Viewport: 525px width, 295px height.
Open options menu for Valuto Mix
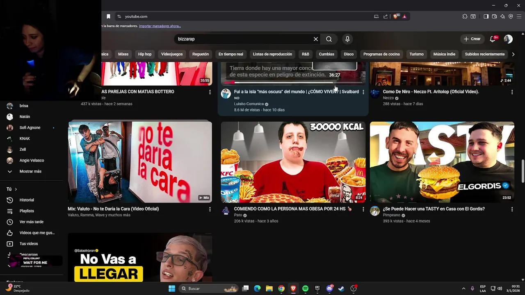[210, 209]
